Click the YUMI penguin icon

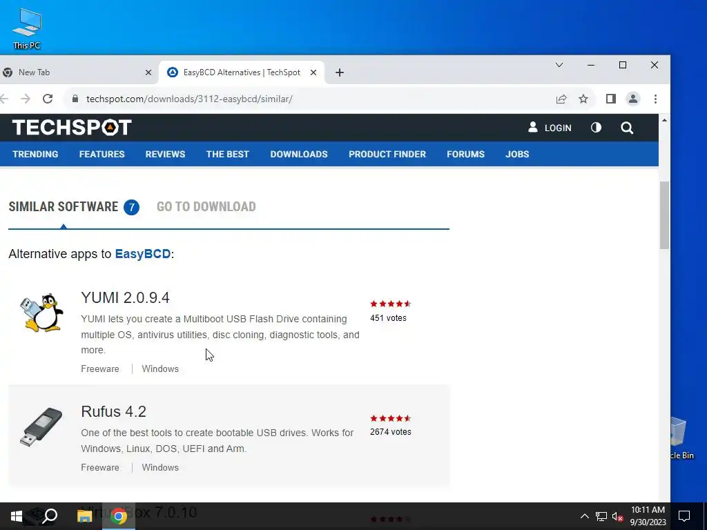[41, 313]
